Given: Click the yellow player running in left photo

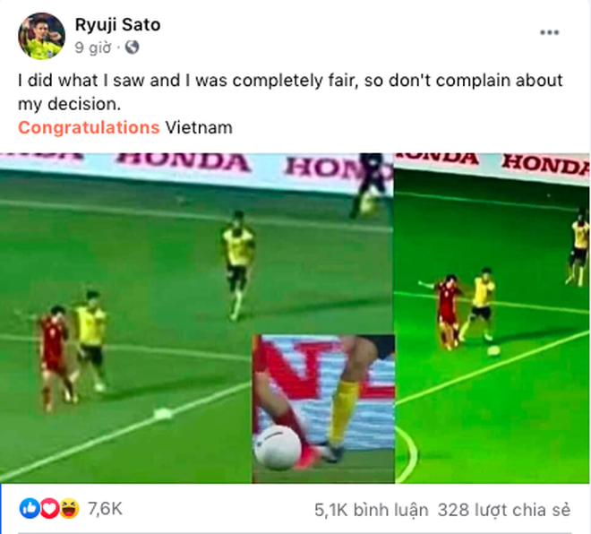Looking at the screenshot, I should [x=238, y=265].
